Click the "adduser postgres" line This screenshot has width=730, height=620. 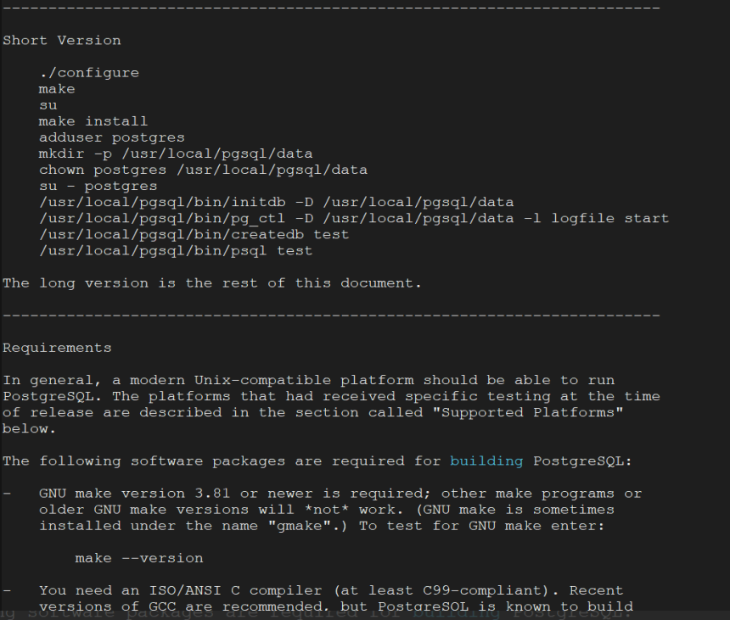click(112, 137)
